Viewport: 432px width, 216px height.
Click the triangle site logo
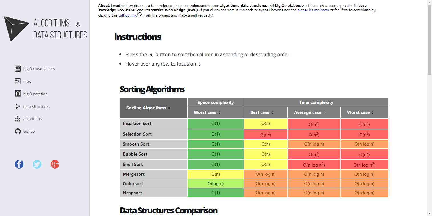coord(16,29)
